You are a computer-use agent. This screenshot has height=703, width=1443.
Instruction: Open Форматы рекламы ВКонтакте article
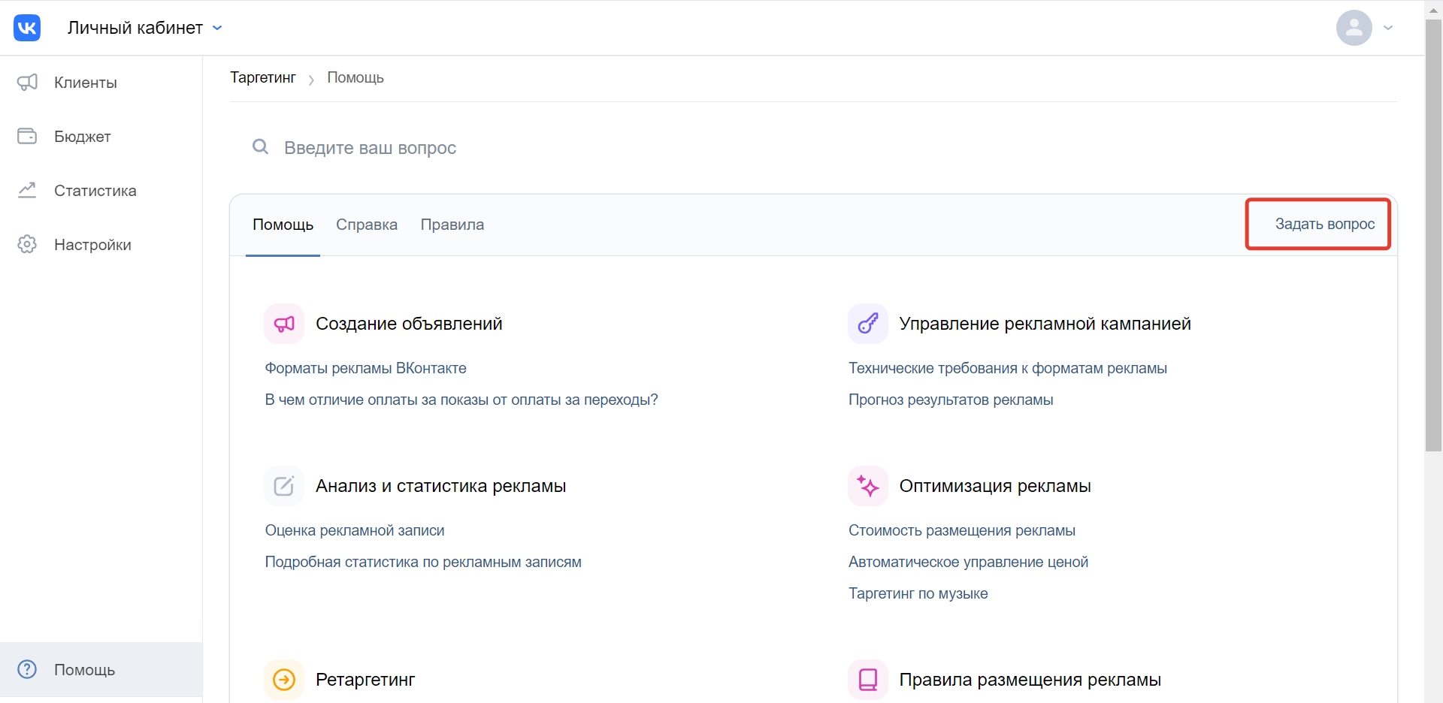tap(365, 368)
